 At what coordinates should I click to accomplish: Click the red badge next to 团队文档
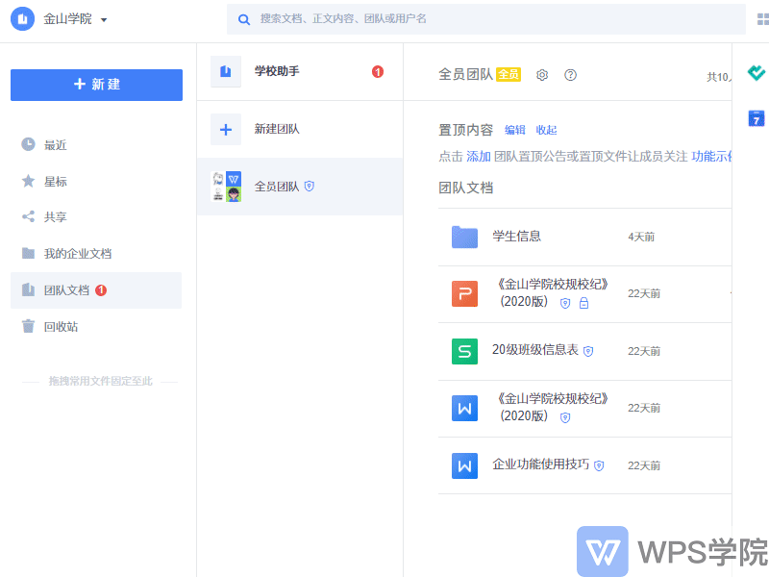click(x=101, y=290)
